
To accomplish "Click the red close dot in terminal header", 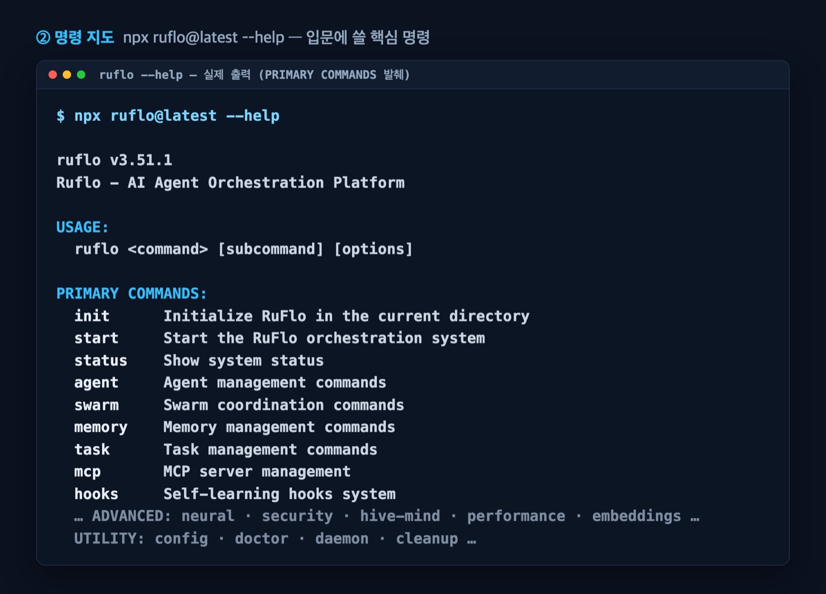I will (x=53, y=74).
